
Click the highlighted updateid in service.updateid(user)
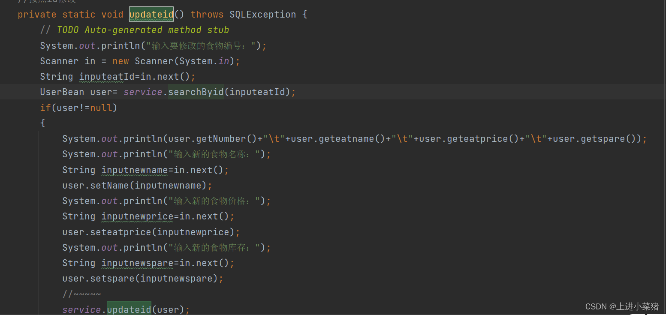(x=129, y=309)
